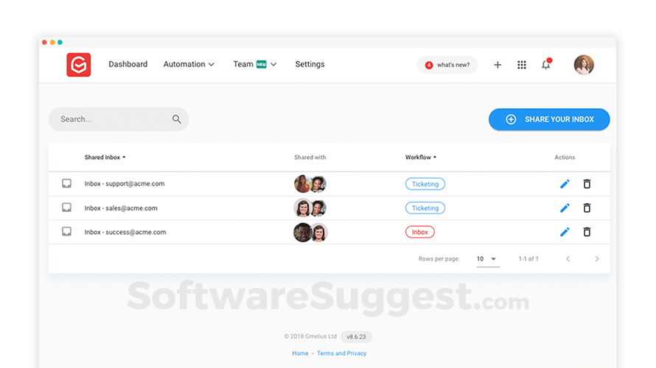Go to next page arrow
656x368 pixels.
tap(596, 259)
